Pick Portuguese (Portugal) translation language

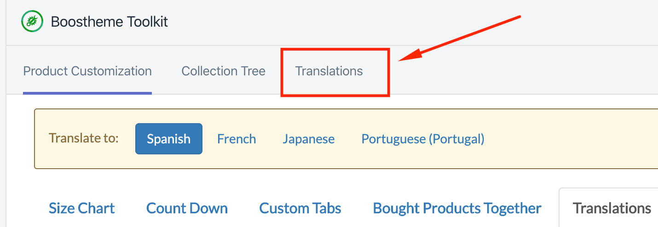click(422, 139)
